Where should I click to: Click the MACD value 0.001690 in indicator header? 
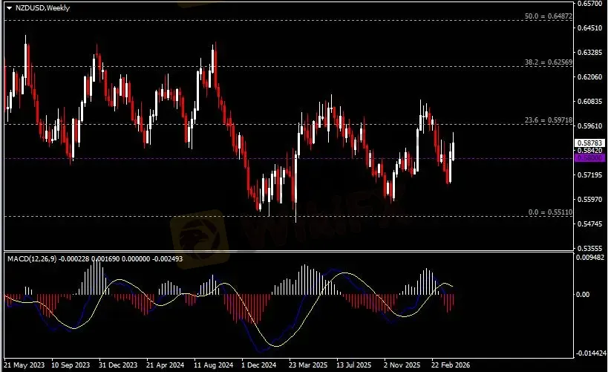105,258
